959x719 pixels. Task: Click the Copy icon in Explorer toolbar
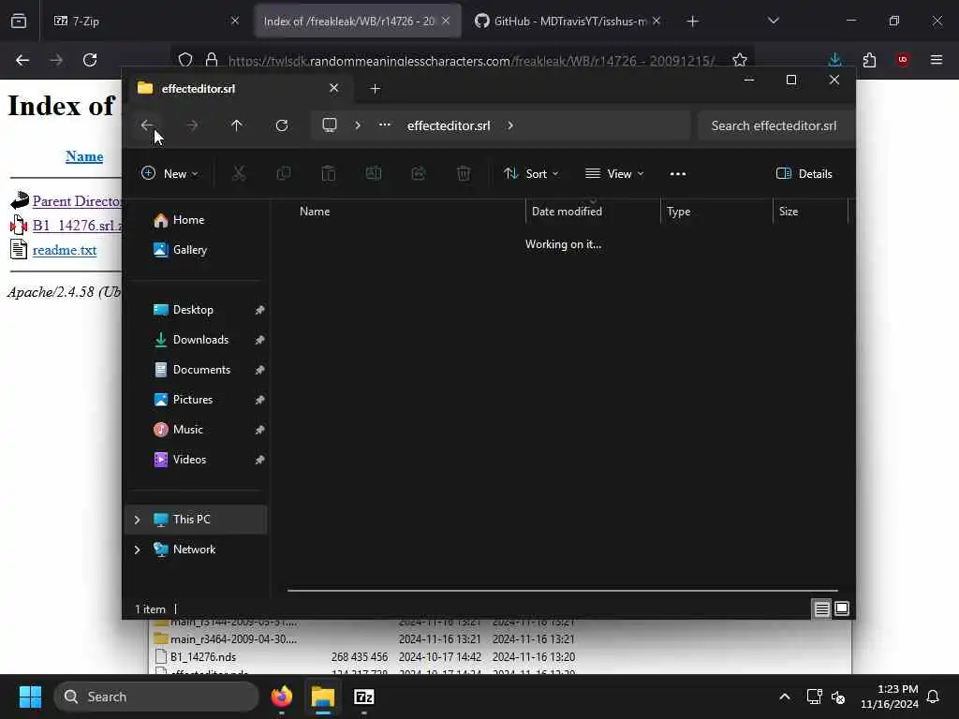(283, 173)
